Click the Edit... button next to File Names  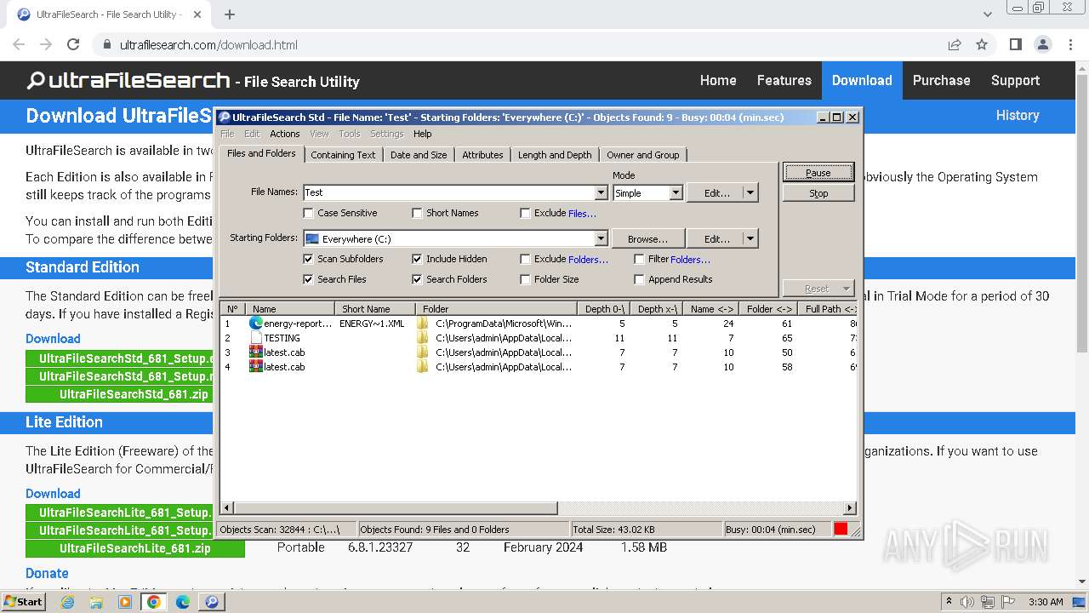pyautogui.click(x=716, y=193)
